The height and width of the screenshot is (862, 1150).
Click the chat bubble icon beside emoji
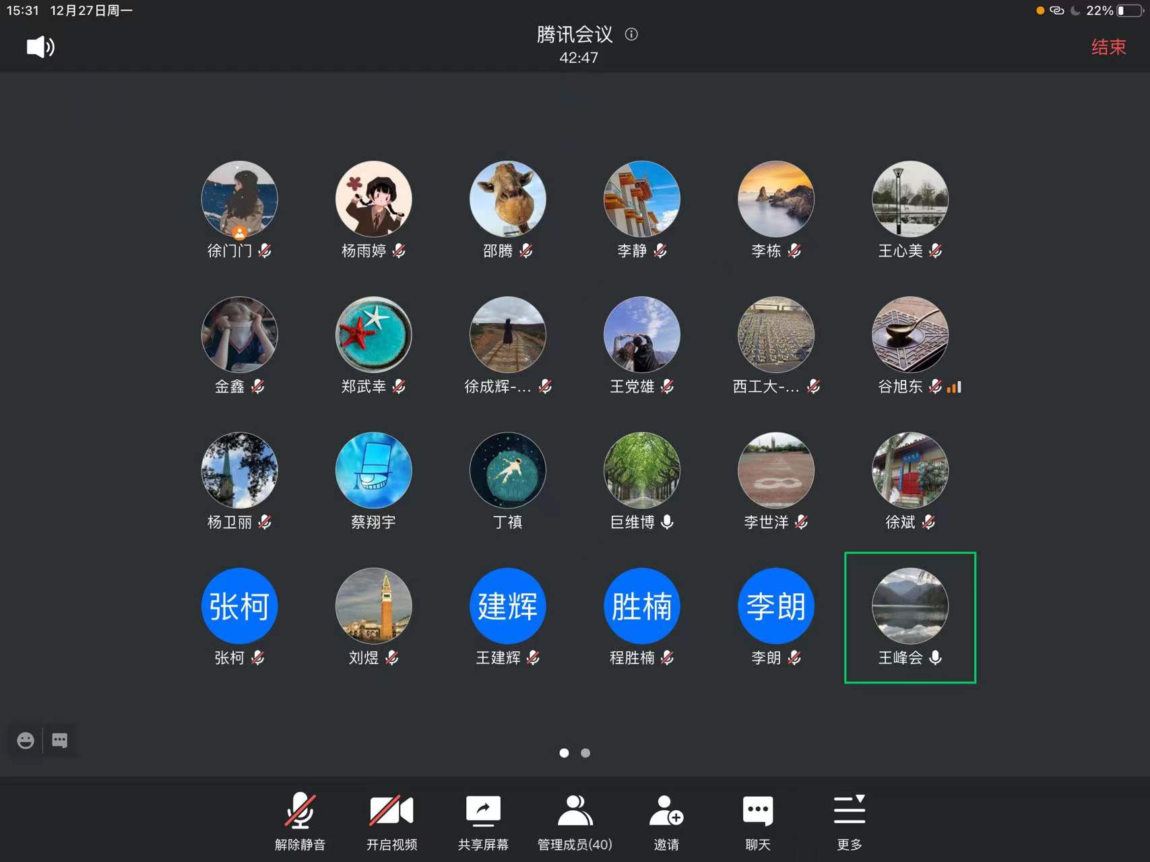(60, 741)
